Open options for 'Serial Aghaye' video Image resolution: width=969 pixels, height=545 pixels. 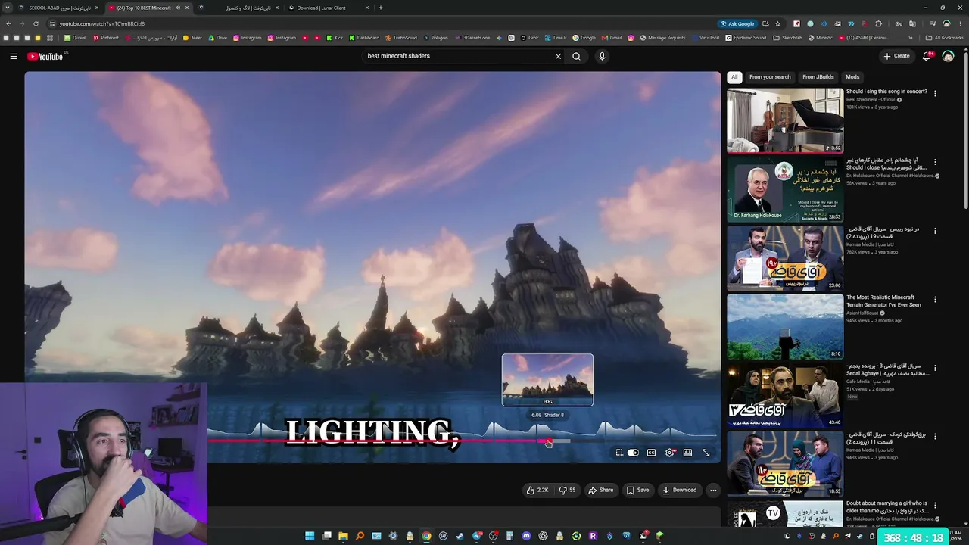[x=935, y=368]
